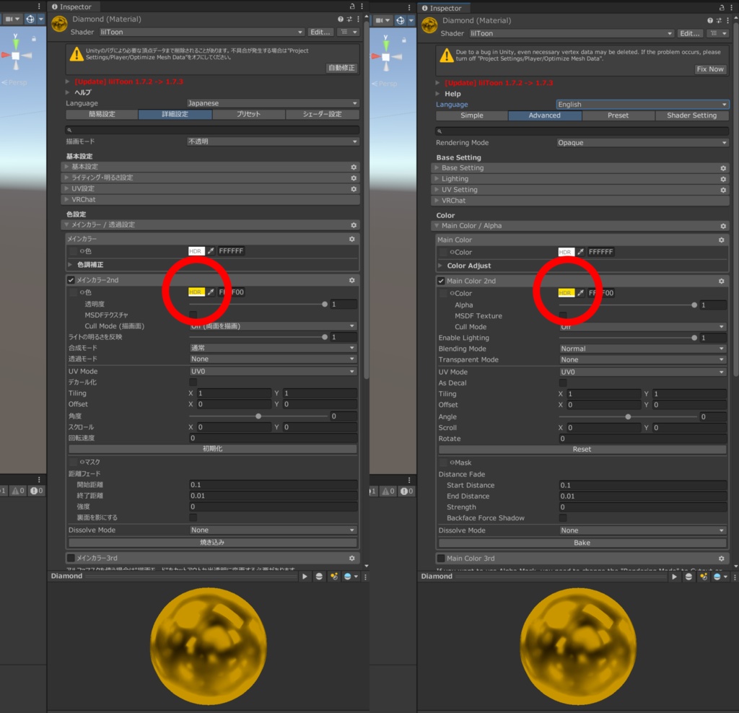Open settings gear for Base Setting in English inspector

[x=723, y=168]
